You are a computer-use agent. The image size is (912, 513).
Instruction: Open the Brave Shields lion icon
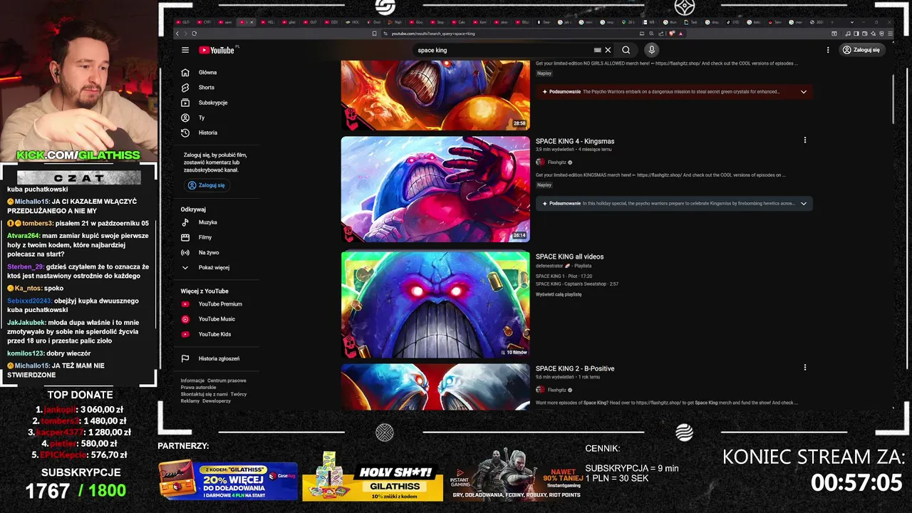(x=671, y=33)
